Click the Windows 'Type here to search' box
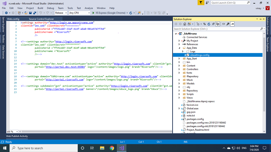Viewport: 271px width, 152px height. click(44, 148)
